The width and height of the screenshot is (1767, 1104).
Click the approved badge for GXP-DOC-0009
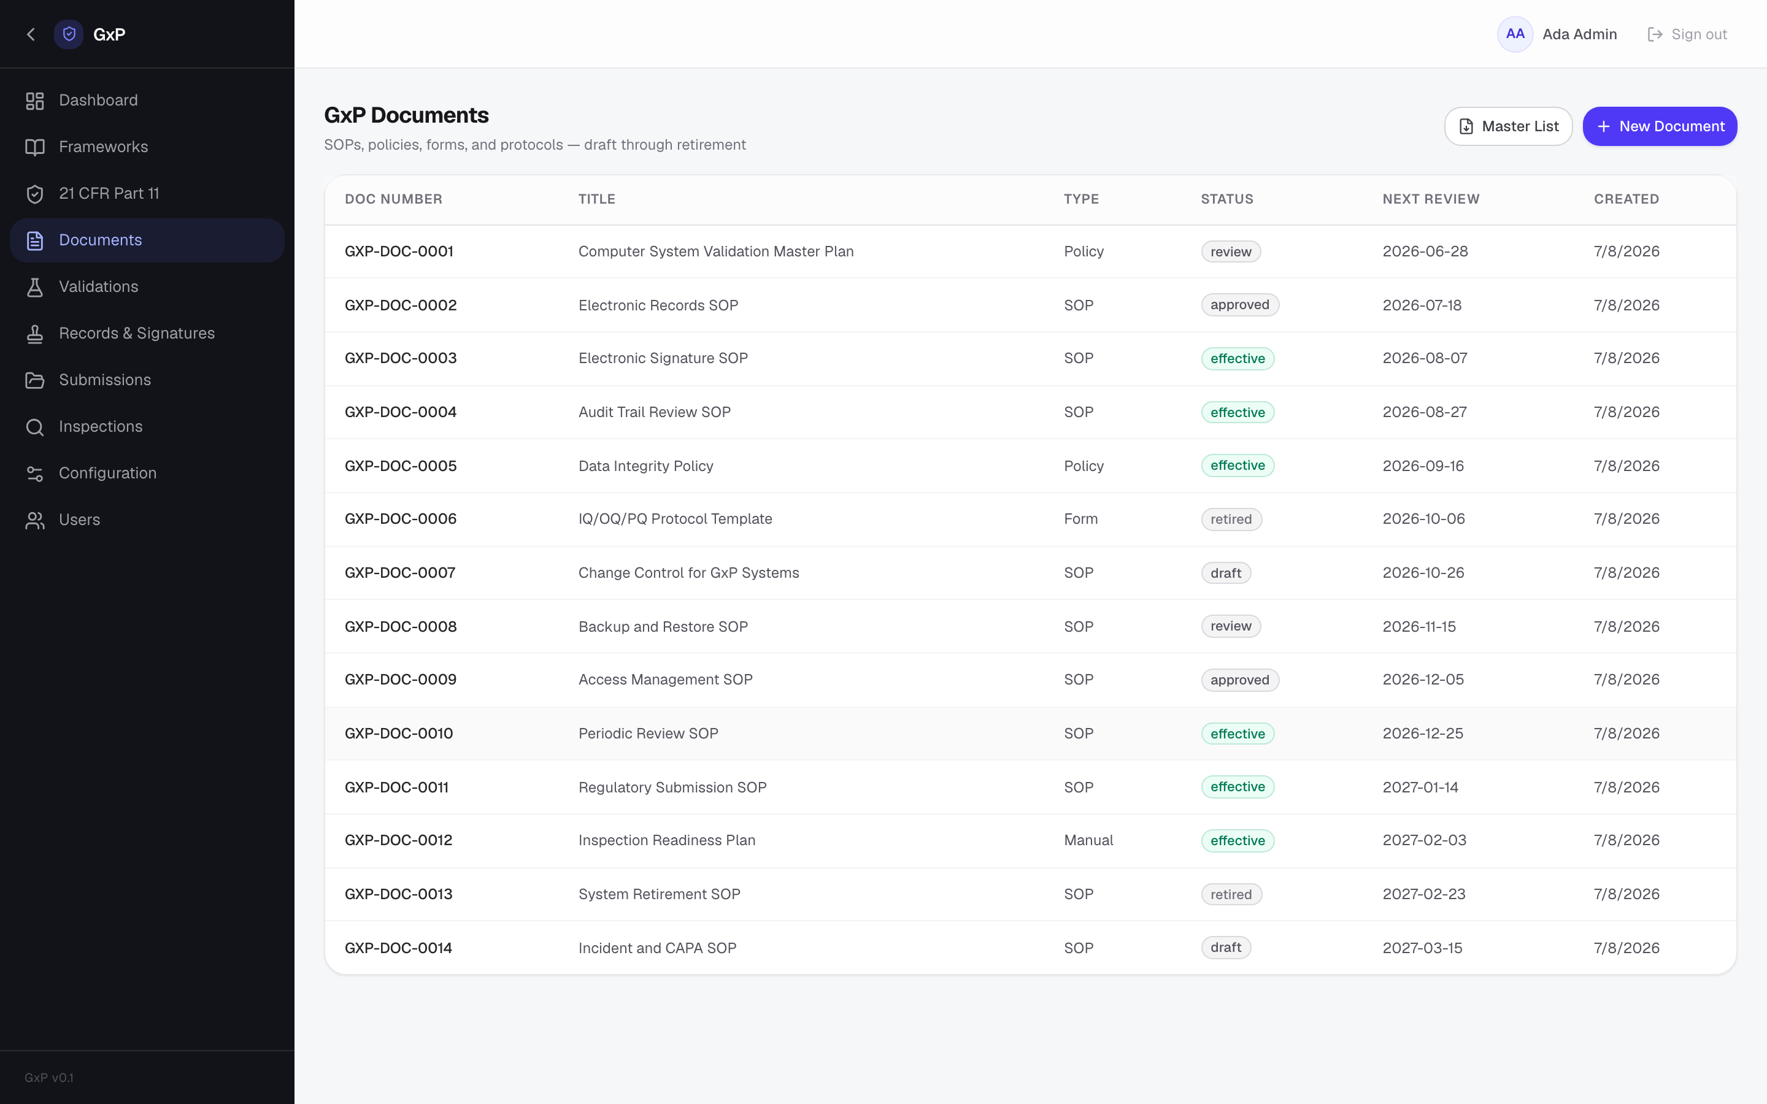tap(1240, 681)
